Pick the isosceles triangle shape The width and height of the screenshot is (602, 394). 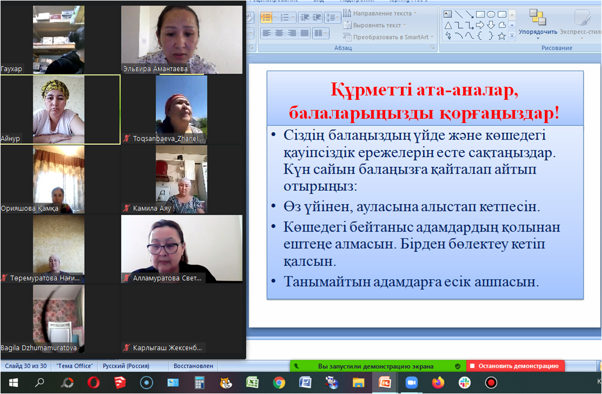point(448,25)
